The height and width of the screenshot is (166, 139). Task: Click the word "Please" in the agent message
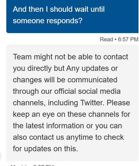(118, 103)
